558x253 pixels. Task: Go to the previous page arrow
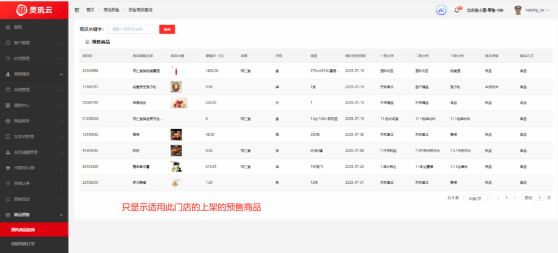498,198
